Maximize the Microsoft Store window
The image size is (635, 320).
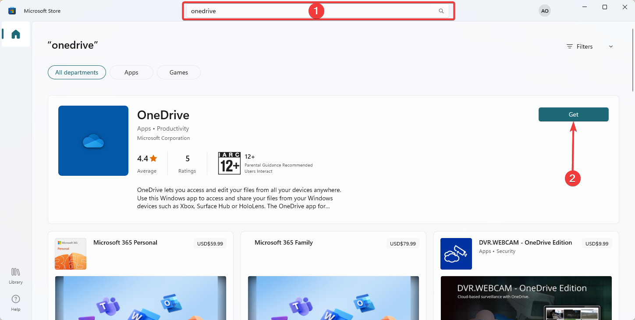tap(605, 7)
